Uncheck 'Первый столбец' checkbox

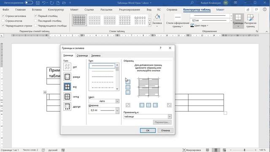(35, 16)
